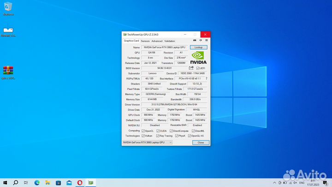Toggle the UEFI checkbox
The height and width of the screenshot is (187, 332).
pyautogui.click(x=198, y=68)
